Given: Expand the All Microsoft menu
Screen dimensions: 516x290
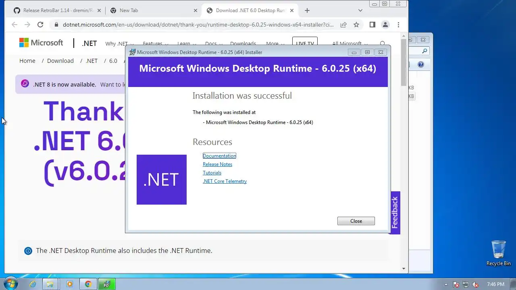Looking at the screenshot, I should click(x=350, y=43).
